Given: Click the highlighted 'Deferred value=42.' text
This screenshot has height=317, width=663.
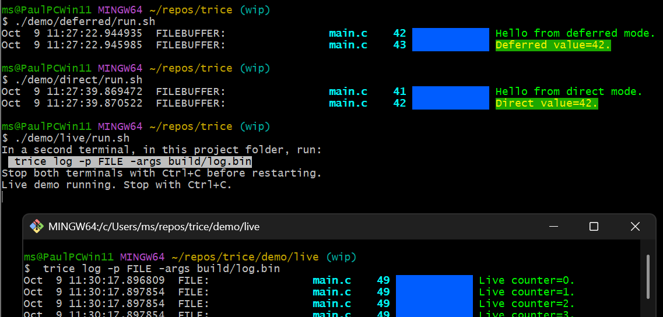Looking at the screenshot, I should point(553,45).
